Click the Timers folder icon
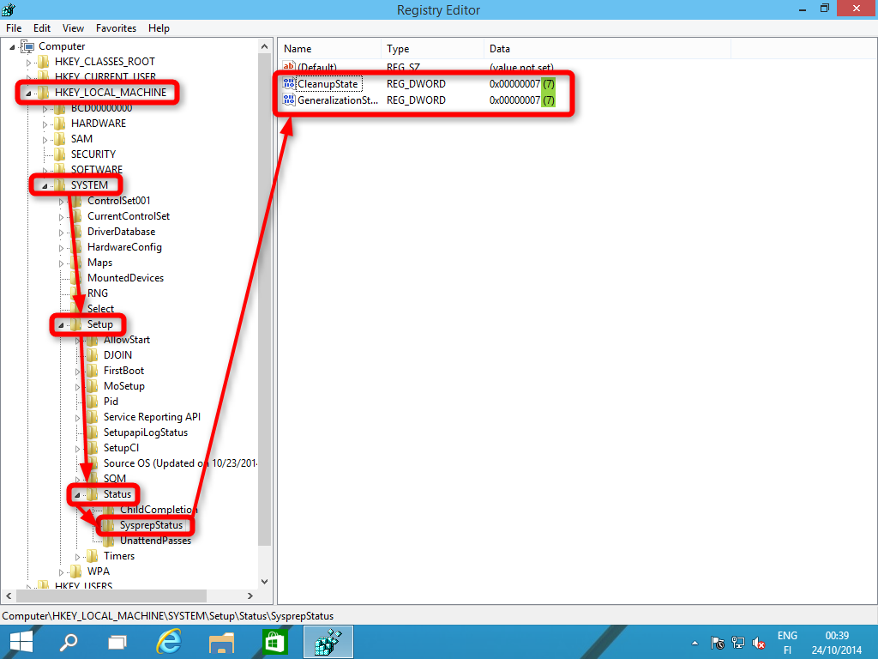Viewport: 878px width, 659px height. pos(93,556)
